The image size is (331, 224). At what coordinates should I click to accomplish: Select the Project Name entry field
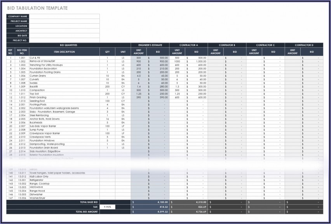(64, 21)
